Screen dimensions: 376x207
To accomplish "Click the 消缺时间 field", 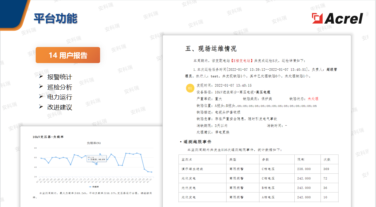I will coord(277,126).
